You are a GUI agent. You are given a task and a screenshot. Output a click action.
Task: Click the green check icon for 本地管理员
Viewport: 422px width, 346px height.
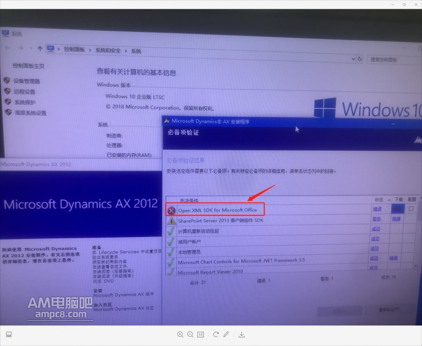171,252
